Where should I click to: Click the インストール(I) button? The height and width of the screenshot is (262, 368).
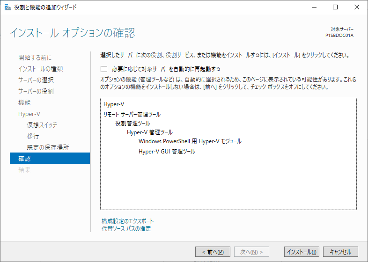pyautogui.click(x=302, y=252)
